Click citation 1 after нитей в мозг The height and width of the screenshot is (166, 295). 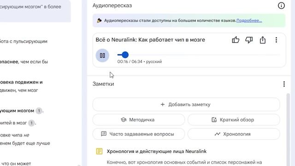point(31,123)
